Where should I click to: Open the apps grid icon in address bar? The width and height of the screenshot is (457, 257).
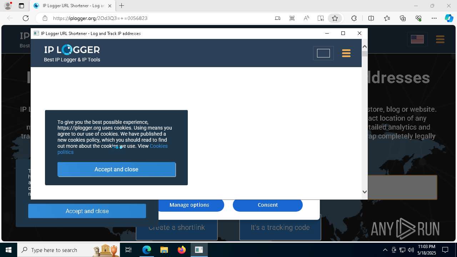[x=292, y=18]
